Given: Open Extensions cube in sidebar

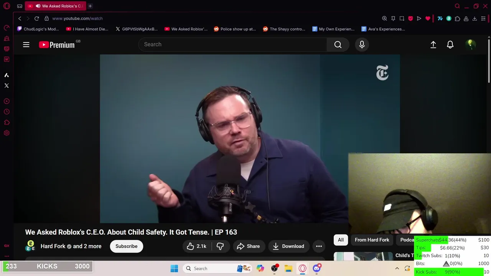Looking at the screenshot, I should pyautogui.click(x=7, y=123).
